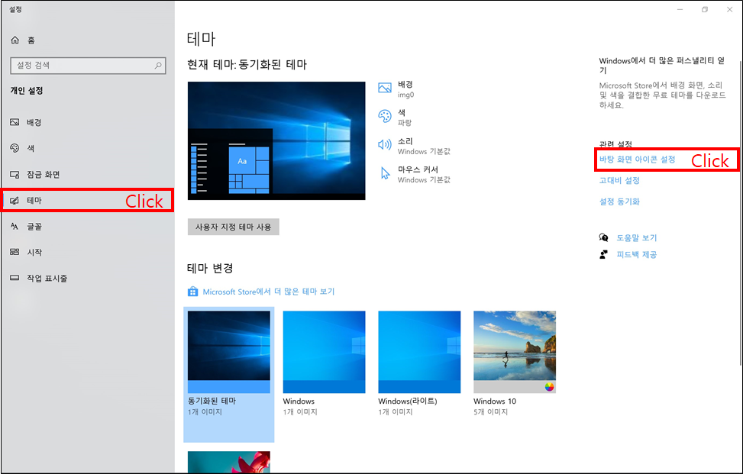Image resolution: width=743 pixels, height=474 pixels.
Task: Select the Windows theme thumbnail
Action: 324,352
